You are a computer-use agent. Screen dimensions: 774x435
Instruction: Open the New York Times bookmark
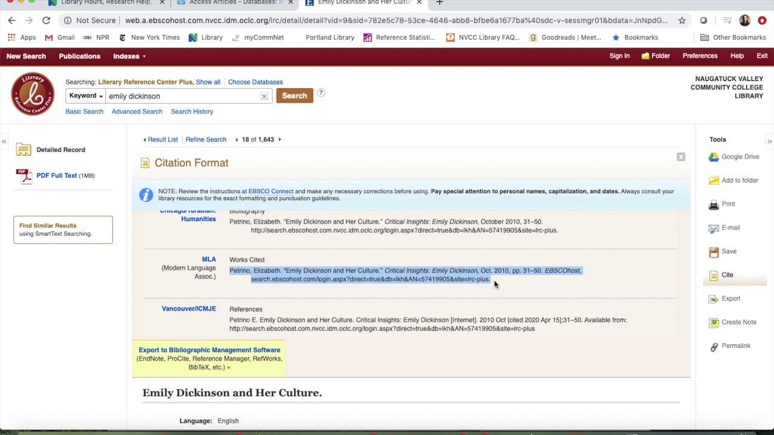coord(149,37)
